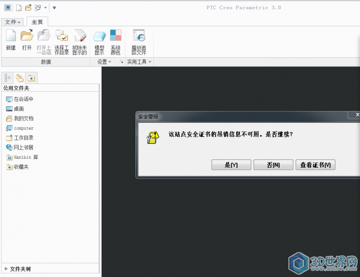Open the windows switch dropdown arrow
360x277 pixels.
tap(45, 8)
